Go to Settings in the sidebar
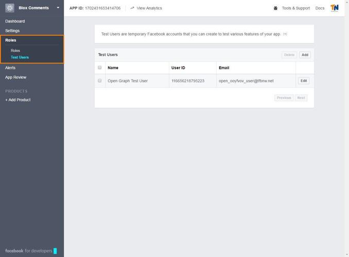The image size is (349, 257). (12, 31)
